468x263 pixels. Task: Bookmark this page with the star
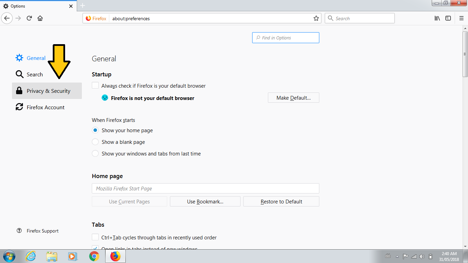(316, 18)
